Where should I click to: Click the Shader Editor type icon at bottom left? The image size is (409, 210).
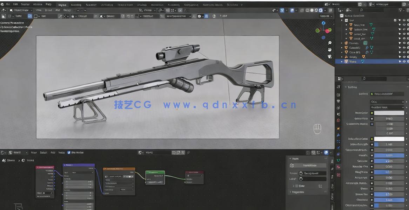pyautogui.click(x=3, y=152)
